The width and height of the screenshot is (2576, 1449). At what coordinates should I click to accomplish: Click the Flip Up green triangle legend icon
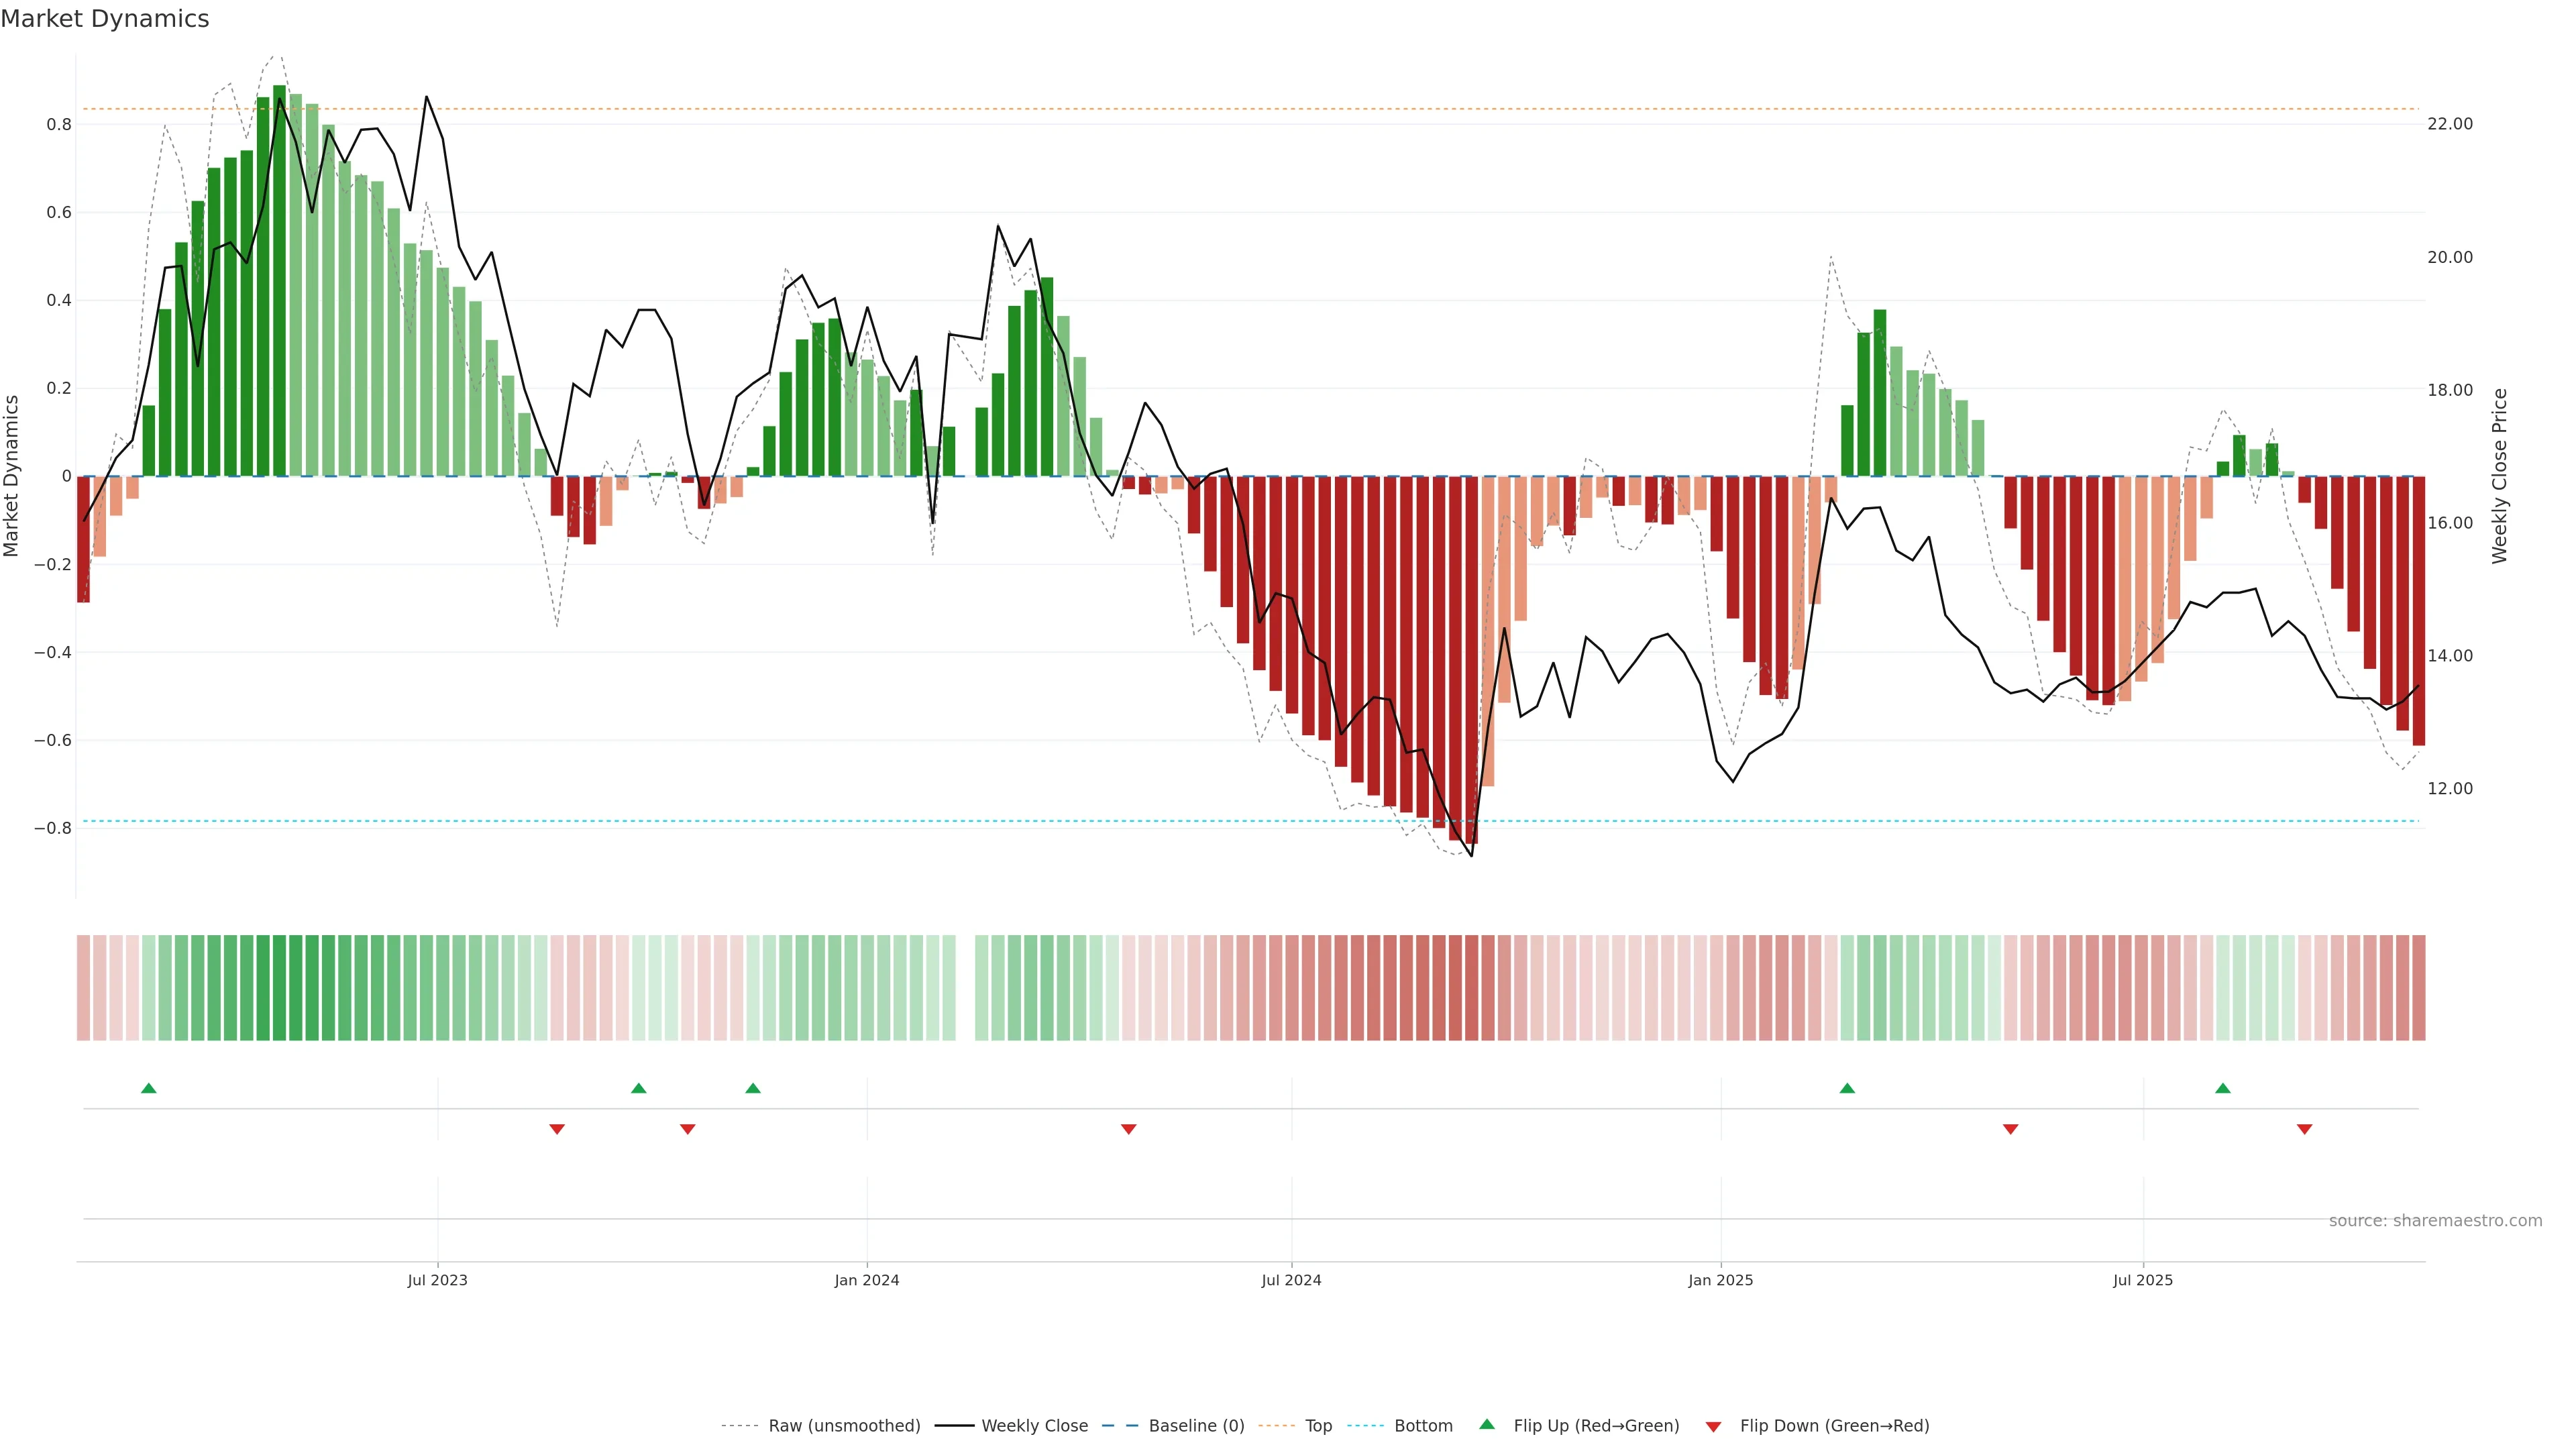pos(1487,1424)
